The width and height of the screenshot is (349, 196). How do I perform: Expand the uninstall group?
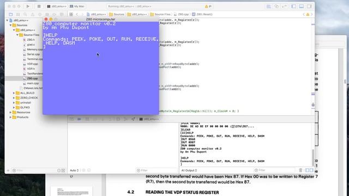point(14,103)
